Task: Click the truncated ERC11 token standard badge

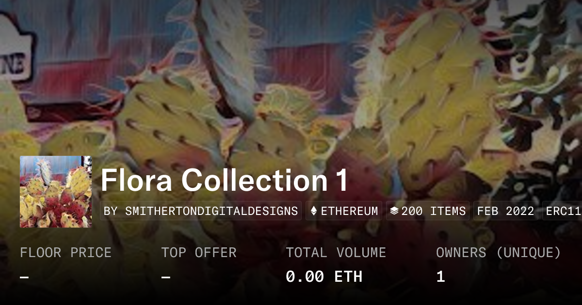Action: tap(562, 211)
